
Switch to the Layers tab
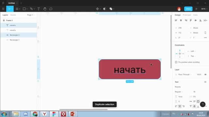(5, 15)
